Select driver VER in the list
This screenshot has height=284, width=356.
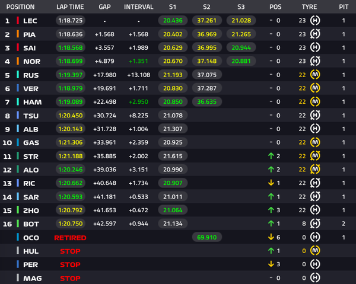pyautogui.click(x=31, y=88)
